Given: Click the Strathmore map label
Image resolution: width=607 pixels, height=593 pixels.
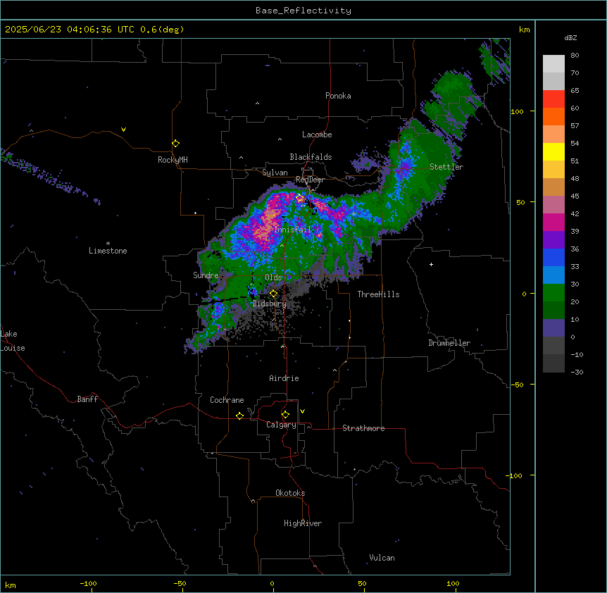Looking at the screenshot, I should tap(363, 428).
